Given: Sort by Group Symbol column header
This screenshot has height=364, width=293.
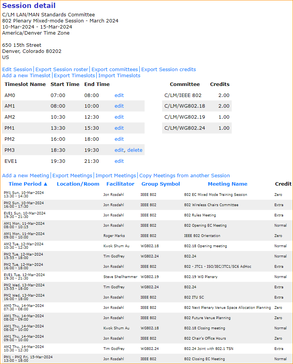Looking at the screenshot, I should pyautogui.click(x=161, y=184).
